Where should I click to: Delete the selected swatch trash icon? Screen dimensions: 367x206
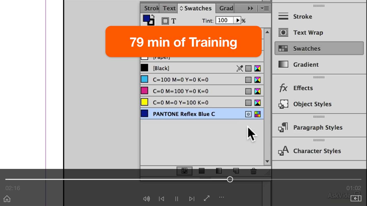point(253,171)
